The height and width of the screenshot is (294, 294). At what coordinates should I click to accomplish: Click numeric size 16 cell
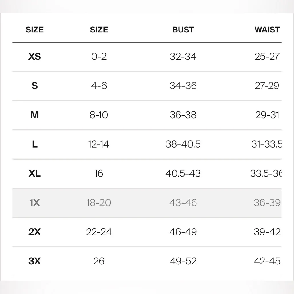pos(99,173)
